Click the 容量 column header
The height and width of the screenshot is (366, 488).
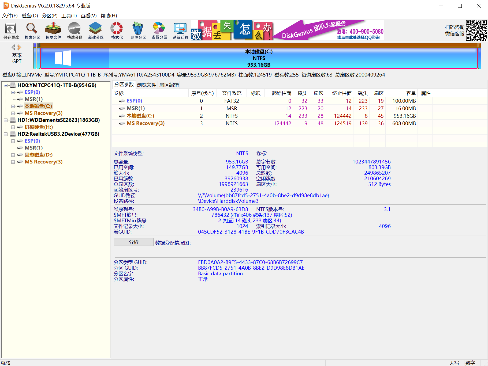click(401, 93)
